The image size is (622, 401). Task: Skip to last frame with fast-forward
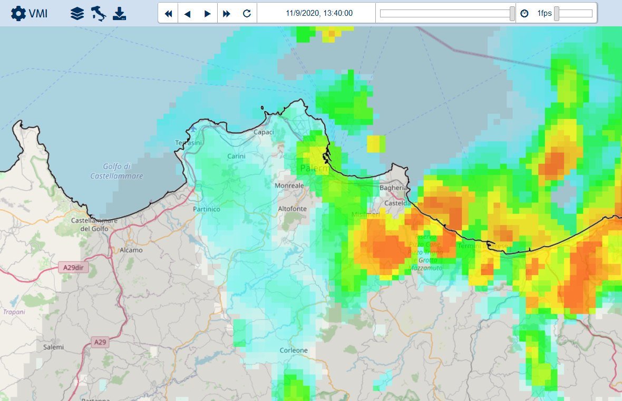tap(227, 14)
